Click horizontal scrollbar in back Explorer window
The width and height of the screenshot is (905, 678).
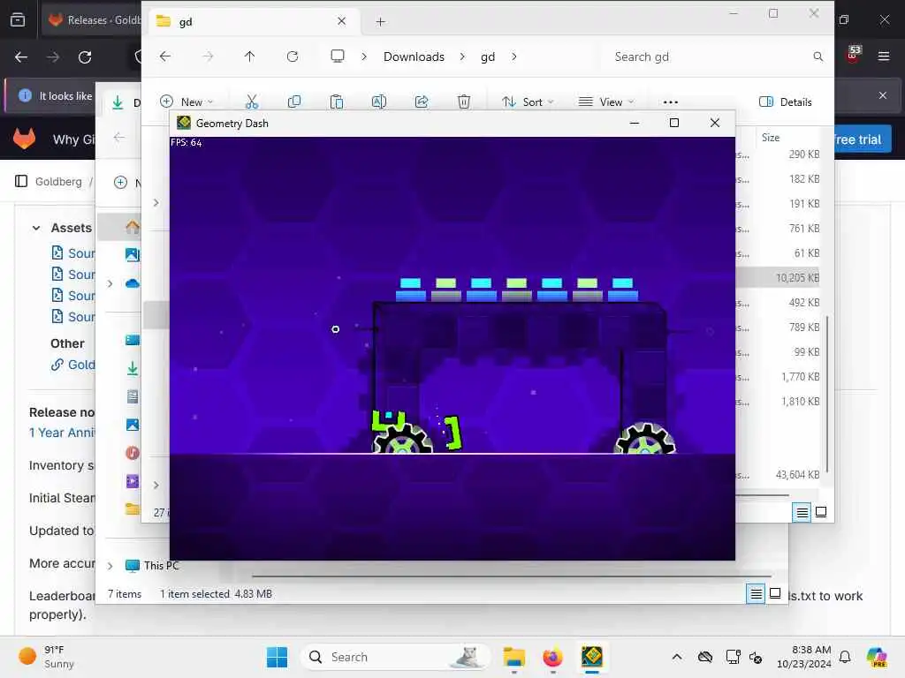512,576
